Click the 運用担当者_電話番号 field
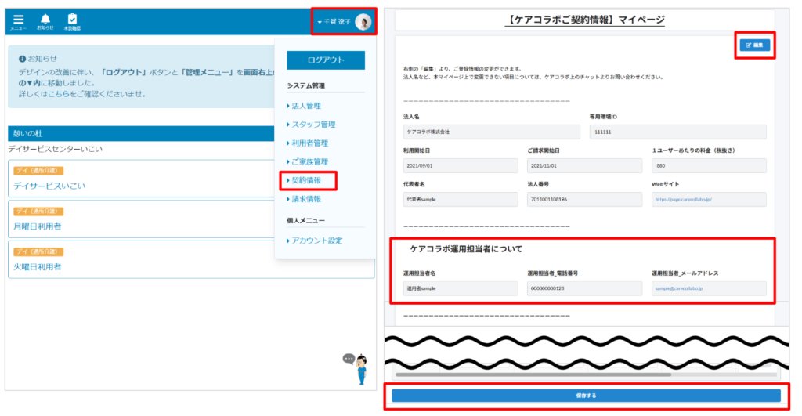The width and height of the screenshot is (802, 416). pos(584,288)
